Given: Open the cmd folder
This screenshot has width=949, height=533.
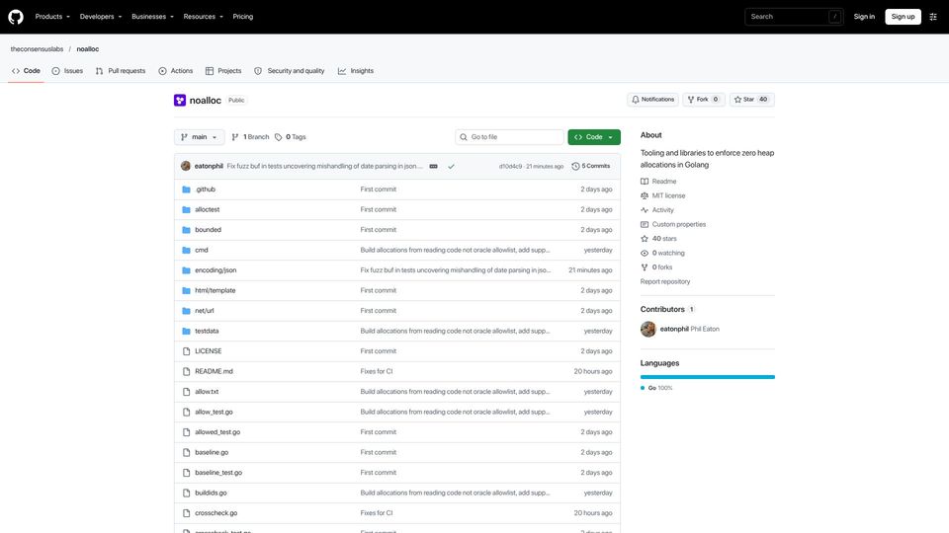Looking at the screenshot, I should [x=201, y=250].
